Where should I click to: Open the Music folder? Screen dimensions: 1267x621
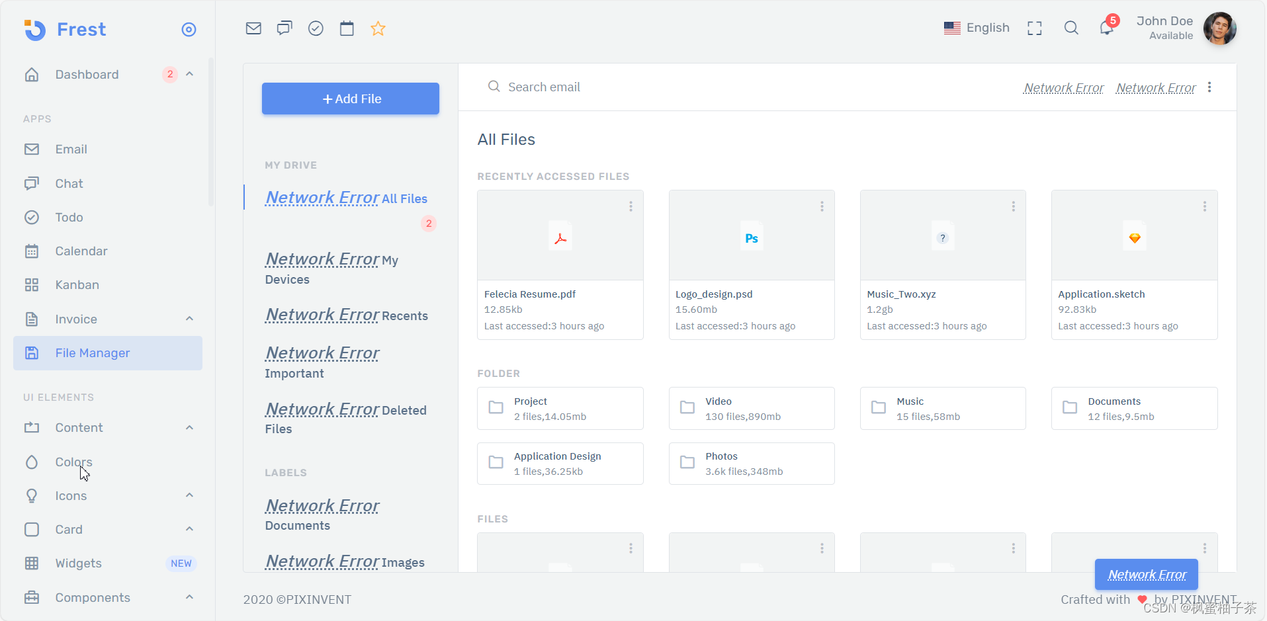coord(943,409)
